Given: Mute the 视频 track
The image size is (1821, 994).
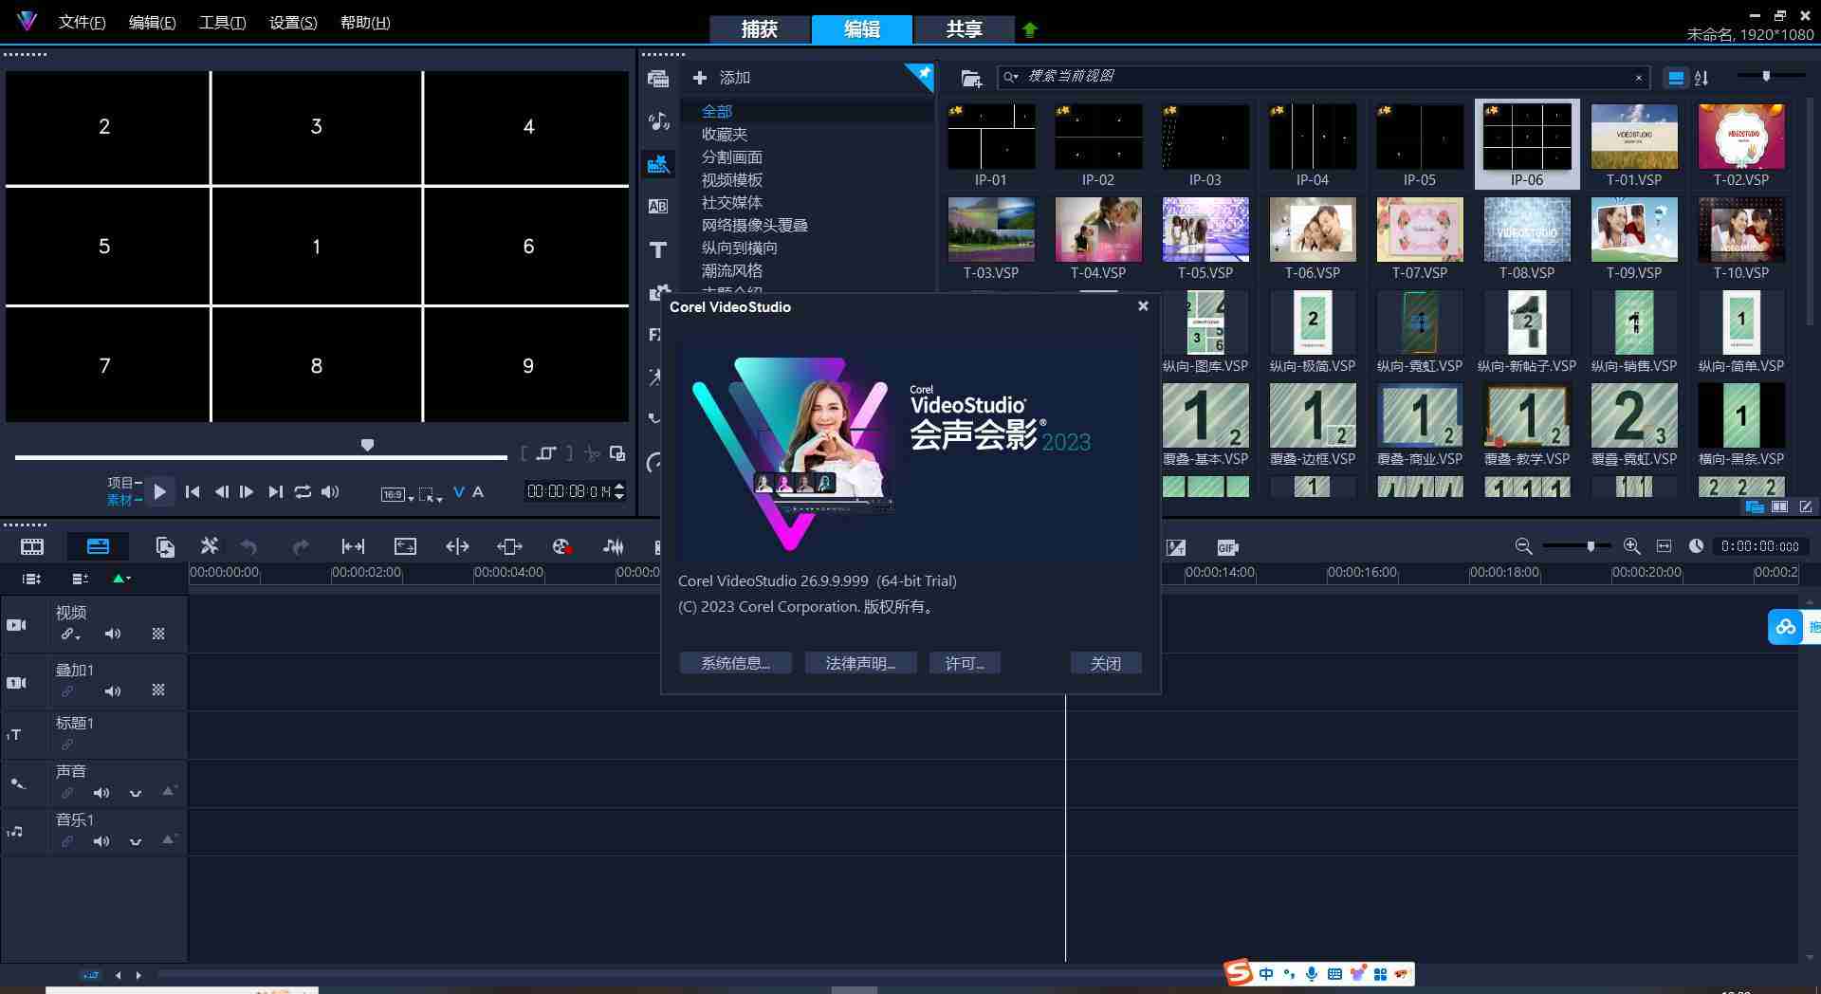Looking at the screenshot, I should pyautogui.click(x=113, y=634).
